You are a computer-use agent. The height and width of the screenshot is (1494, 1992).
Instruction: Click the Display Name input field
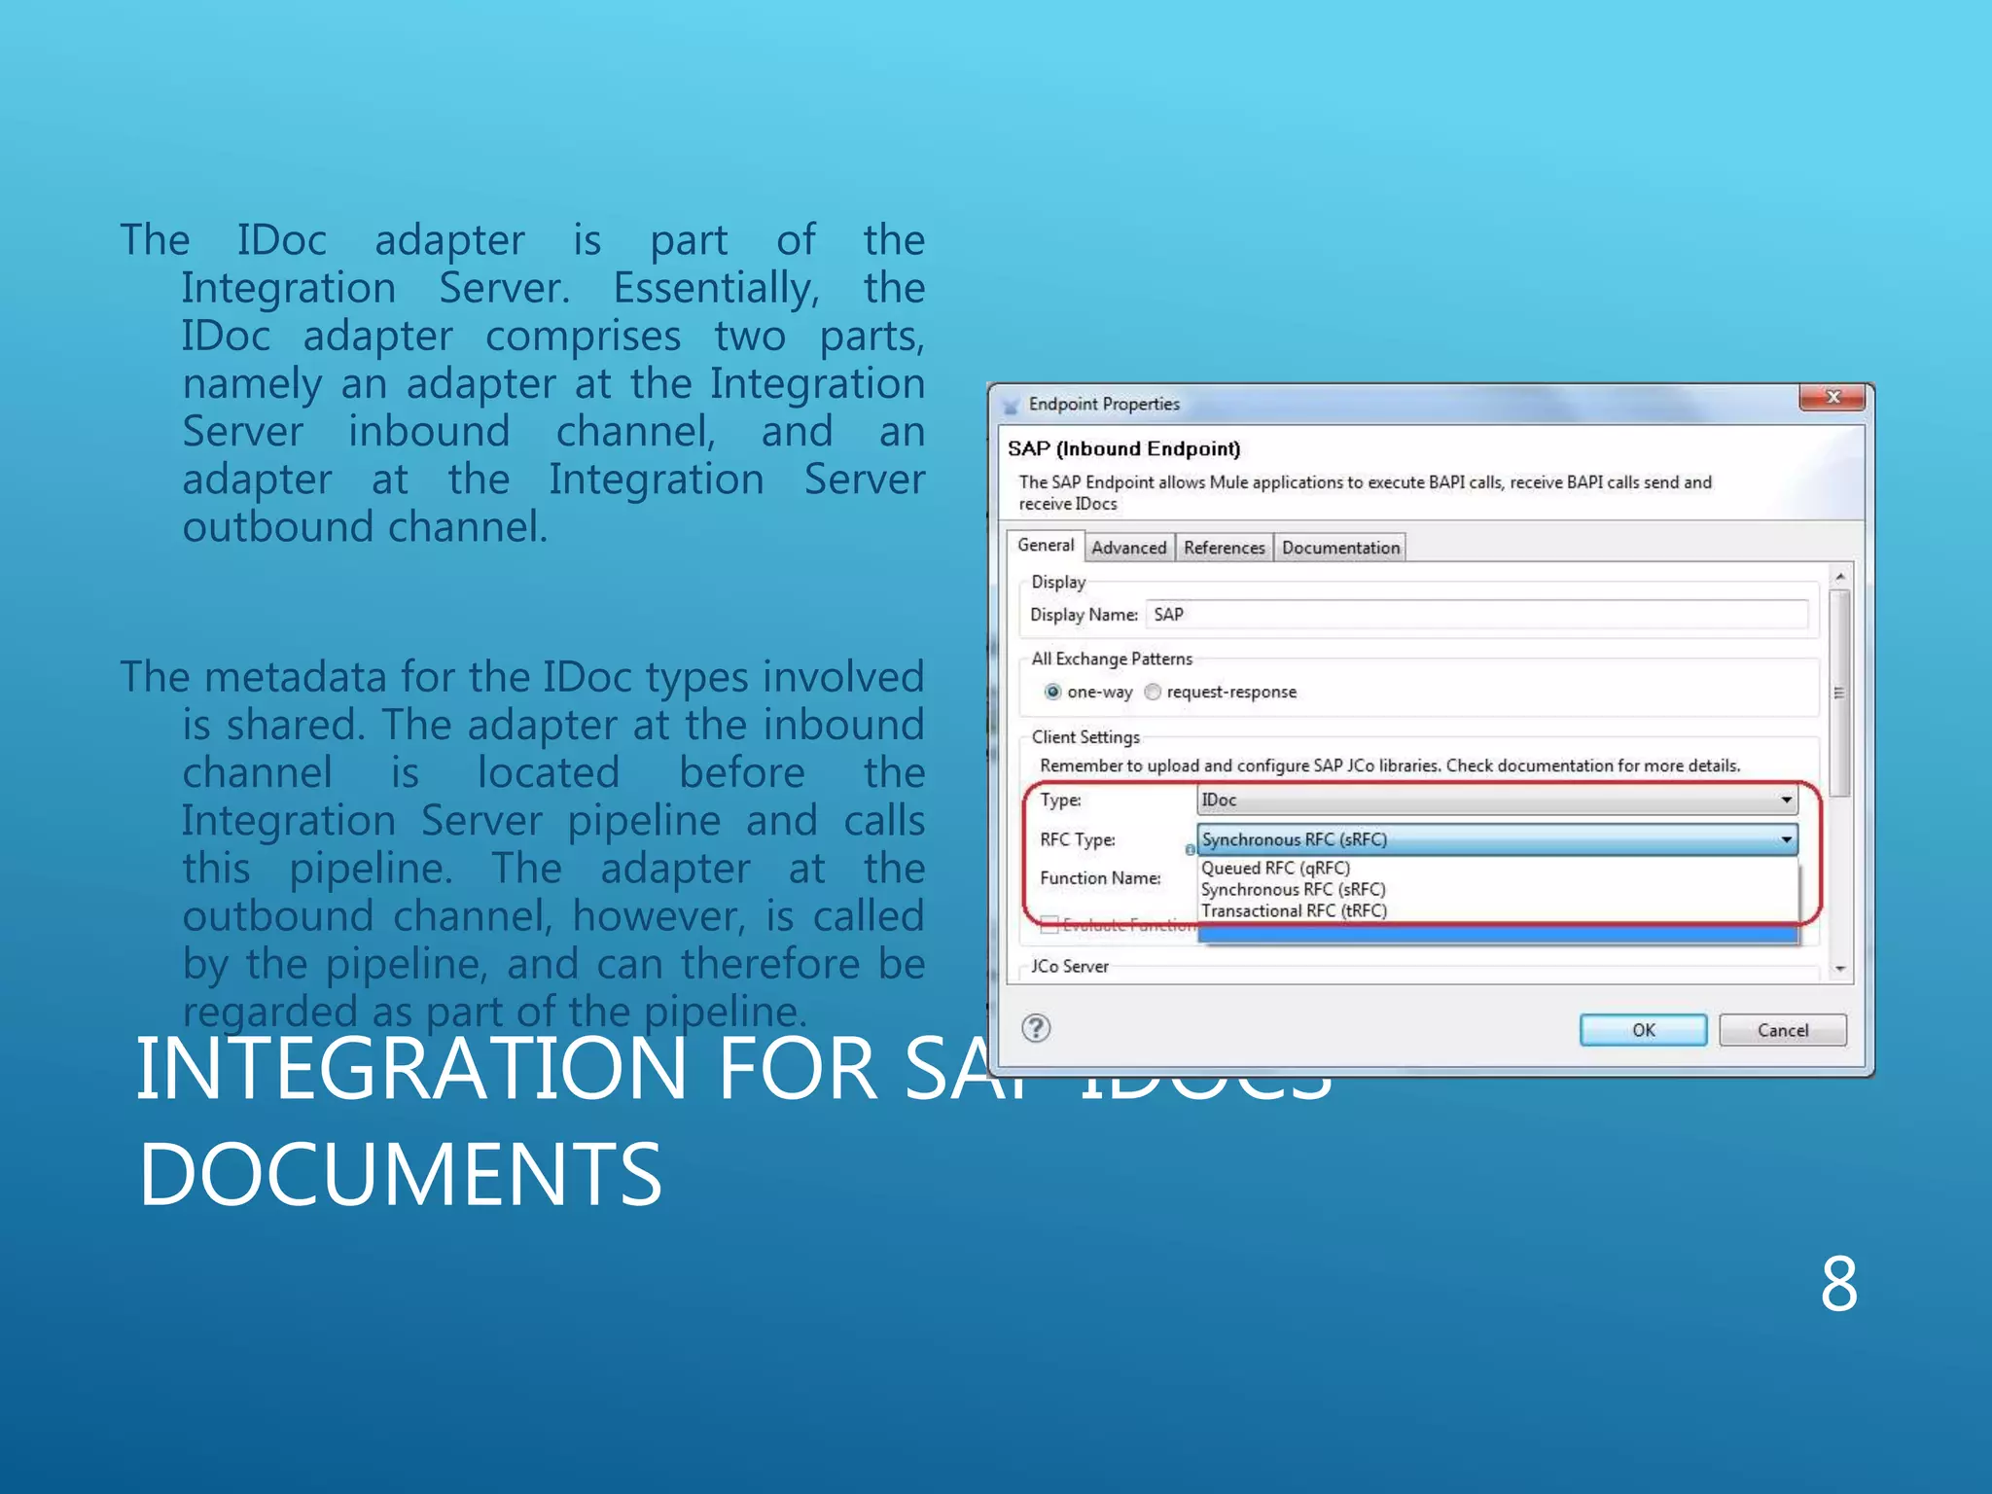[x=1476, y=615]
